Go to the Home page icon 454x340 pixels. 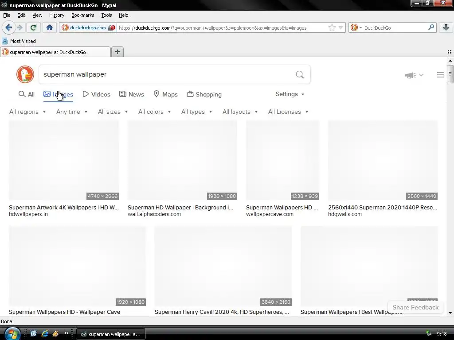pos(50,27)
